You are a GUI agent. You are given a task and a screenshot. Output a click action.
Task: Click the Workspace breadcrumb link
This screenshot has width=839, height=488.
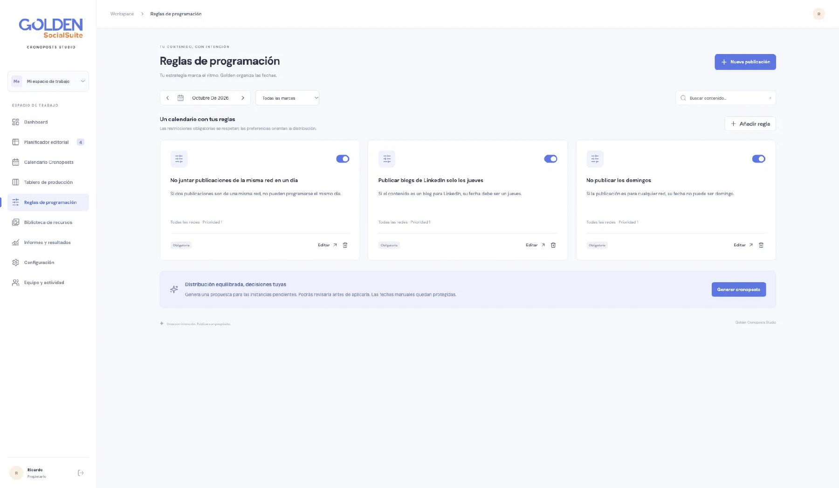coord(122,14)
